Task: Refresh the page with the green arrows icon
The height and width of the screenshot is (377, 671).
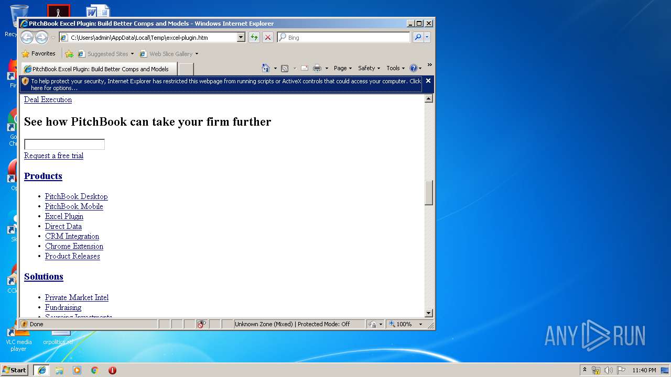Action: [254, 37]
